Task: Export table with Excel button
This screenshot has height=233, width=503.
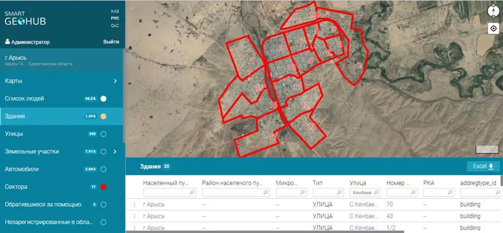Action: [483, 166]
